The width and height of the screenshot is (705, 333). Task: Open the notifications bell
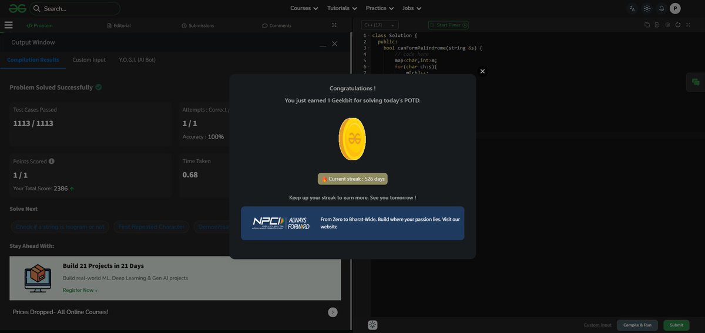(x=662, y=8)
